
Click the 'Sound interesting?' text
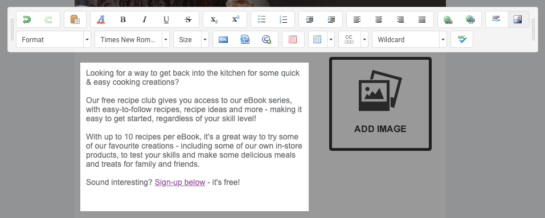click(x=119, y=182)
